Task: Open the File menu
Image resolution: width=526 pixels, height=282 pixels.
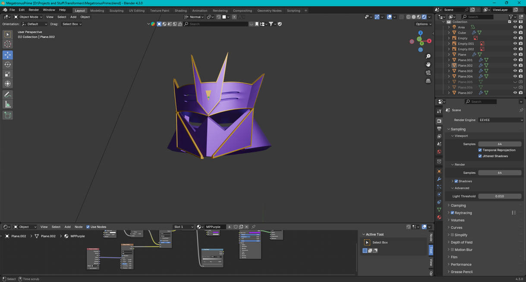Action: [12, 10]
